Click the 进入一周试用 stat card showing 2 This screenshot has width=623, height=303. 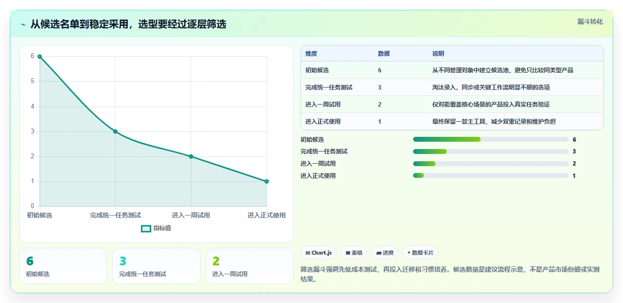click(x=250, y=266)
